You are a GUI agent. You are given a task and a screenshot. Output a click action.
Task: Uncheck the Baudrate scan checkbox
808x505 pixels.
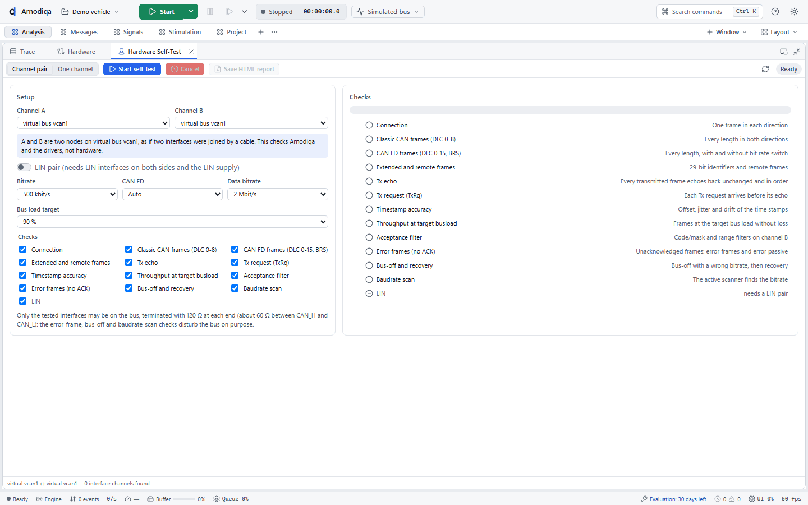(x=235, y=288)
